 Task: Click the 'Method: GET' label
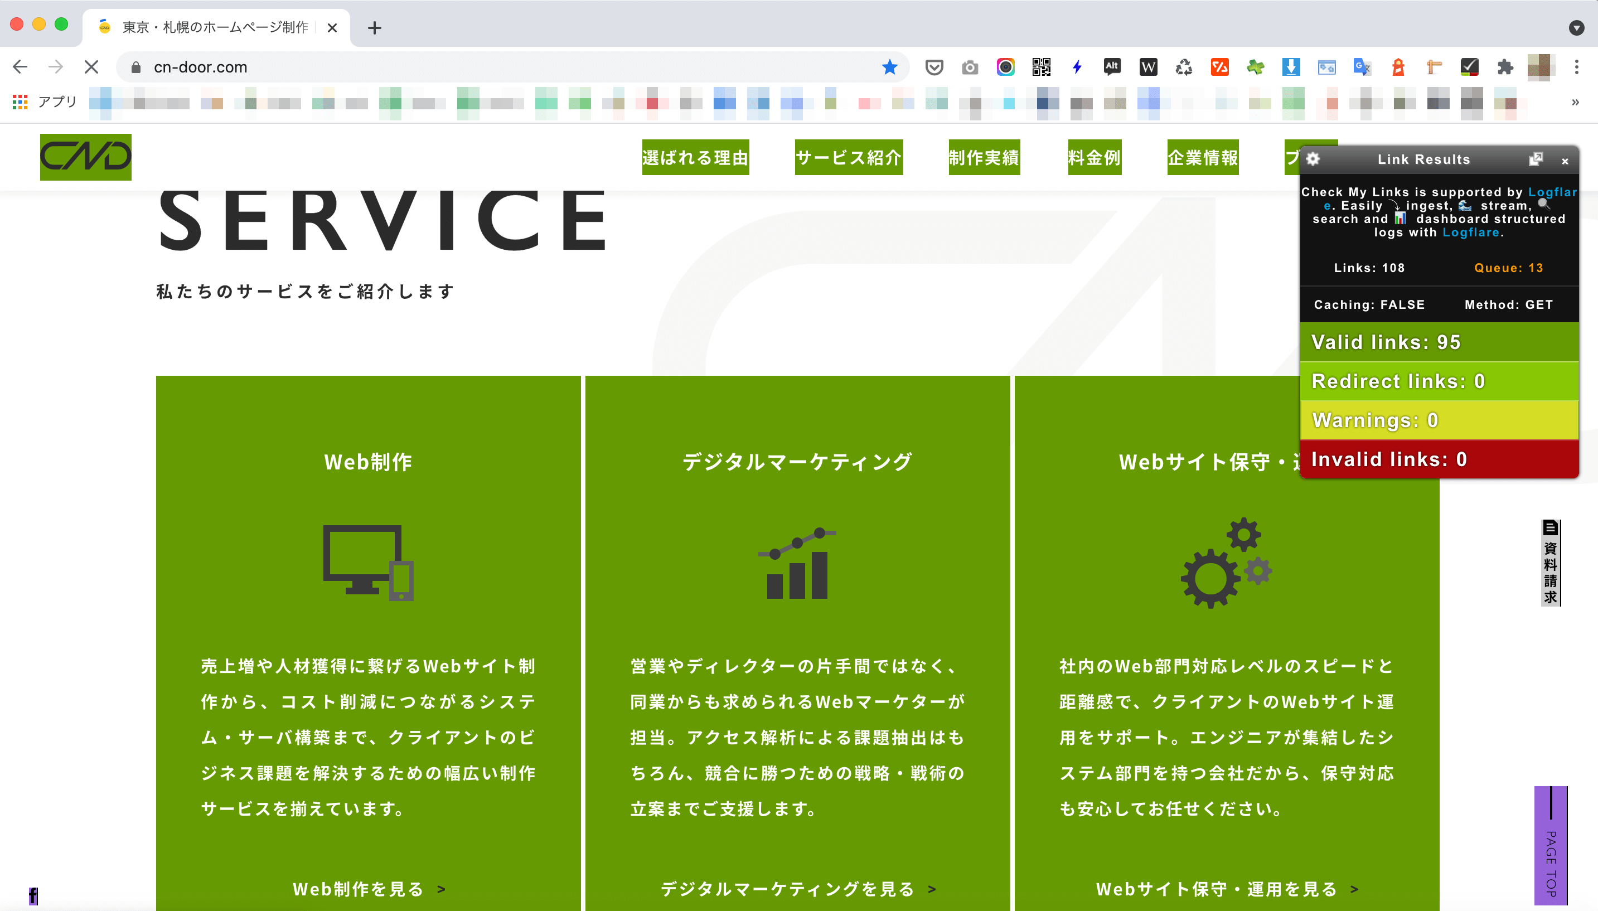pyautogui.click(x=1509, y=305)
